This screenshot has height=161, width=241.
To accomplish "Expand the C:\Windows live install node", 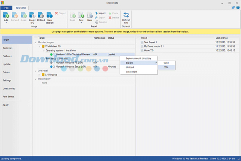I will click(x=39, y=74).
